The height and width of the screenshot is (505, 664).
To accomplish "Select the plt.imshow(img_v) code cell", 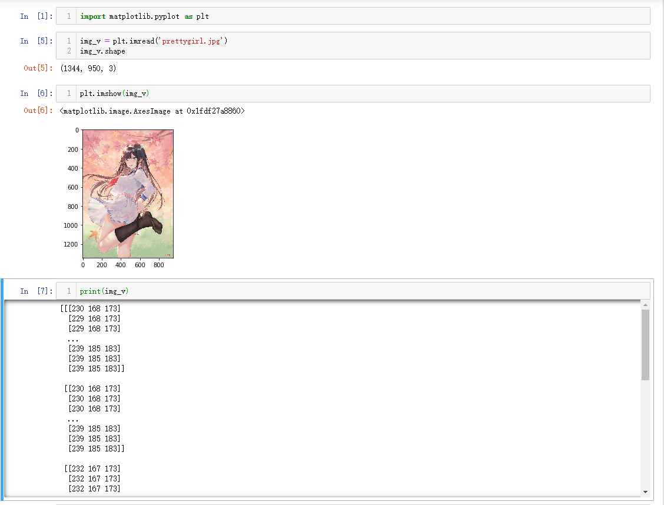I will (x=353, y=94).
